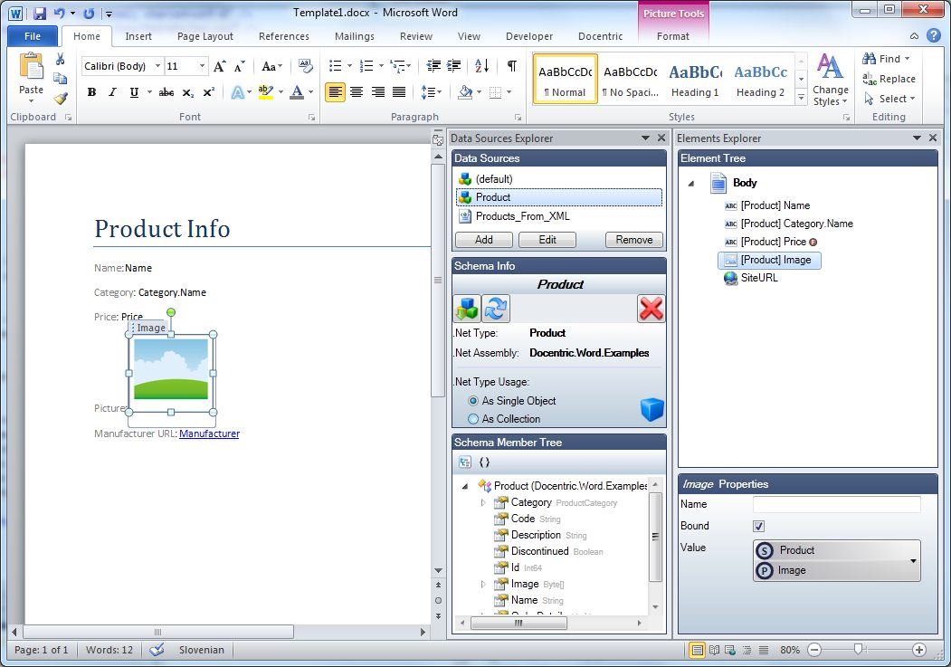Click the Manufacturer hyperlink in document
The image size is (951, 667).
click(x=209, y=434)
